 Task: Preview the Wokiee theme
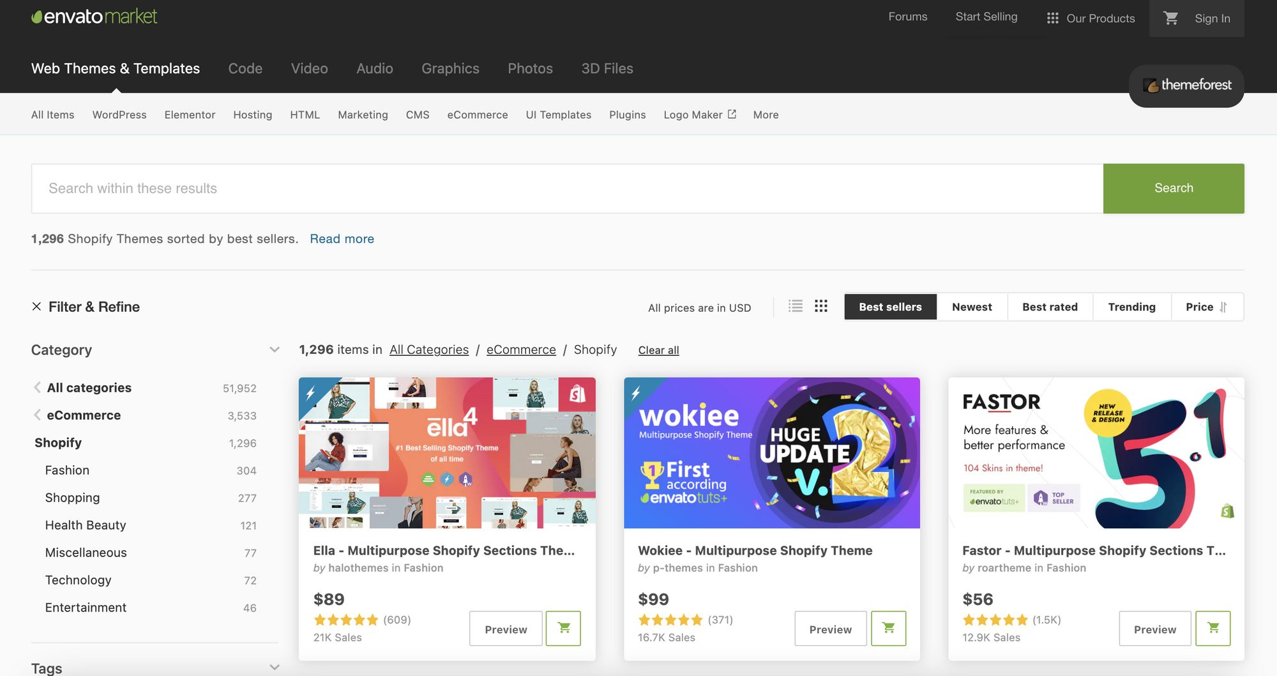pyautogui.click(x=831, y=629)
